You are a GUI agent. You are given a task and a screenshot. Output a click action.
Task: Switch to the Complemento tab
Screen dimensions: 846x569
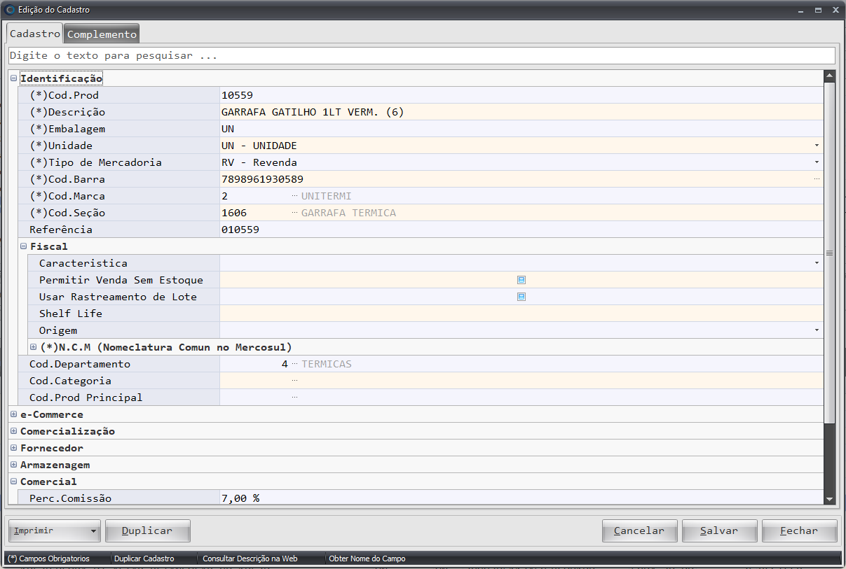coord(102,34)
